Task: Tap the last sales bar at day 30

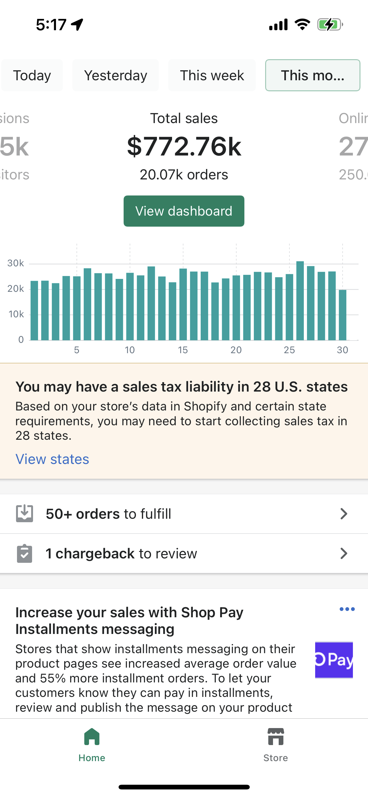Action: (x=343, y=315)
